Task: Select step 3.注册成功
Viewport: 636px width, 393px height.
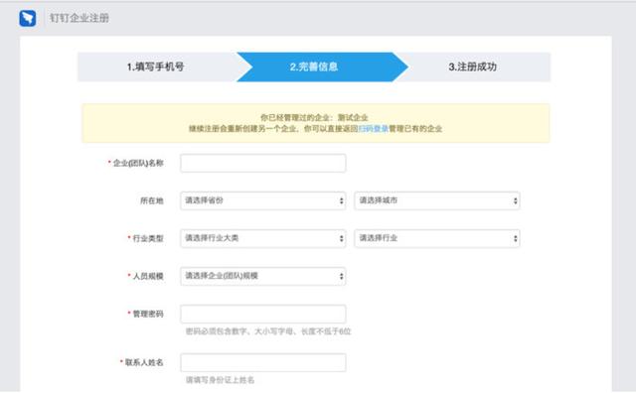Action: coord(473,66)
